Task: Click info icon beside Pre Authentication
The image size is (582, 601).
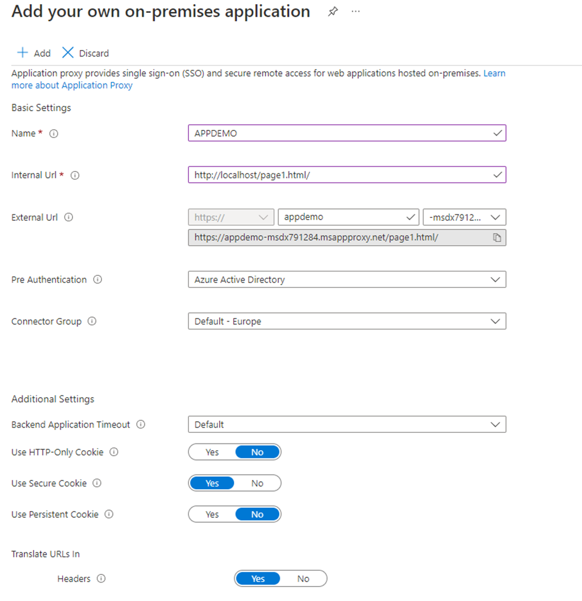Action: [97, 279]
